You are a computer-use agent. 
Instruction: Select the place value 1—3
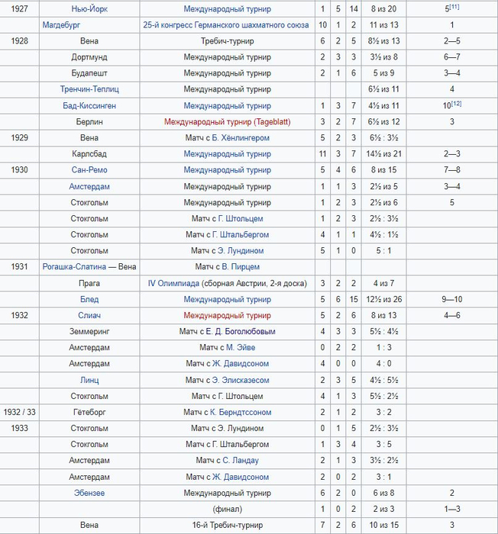pos(452,509)
